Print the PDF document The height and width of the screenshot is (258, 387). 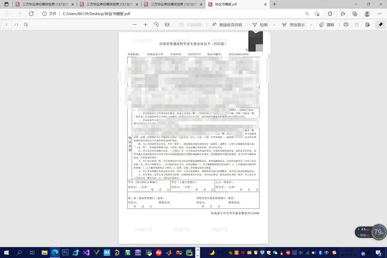pyautogui.click(x=346, y=25)
